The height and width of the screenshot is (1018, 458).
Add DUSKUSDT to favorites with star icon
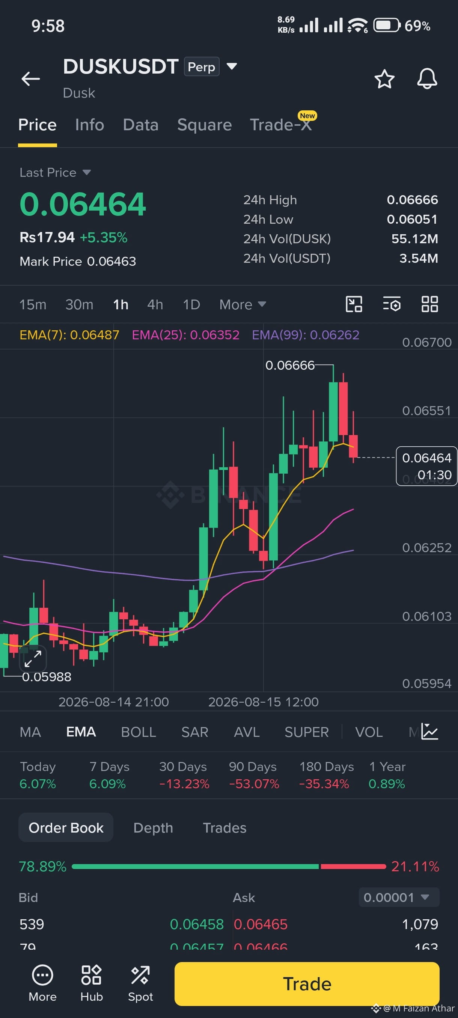384,79
